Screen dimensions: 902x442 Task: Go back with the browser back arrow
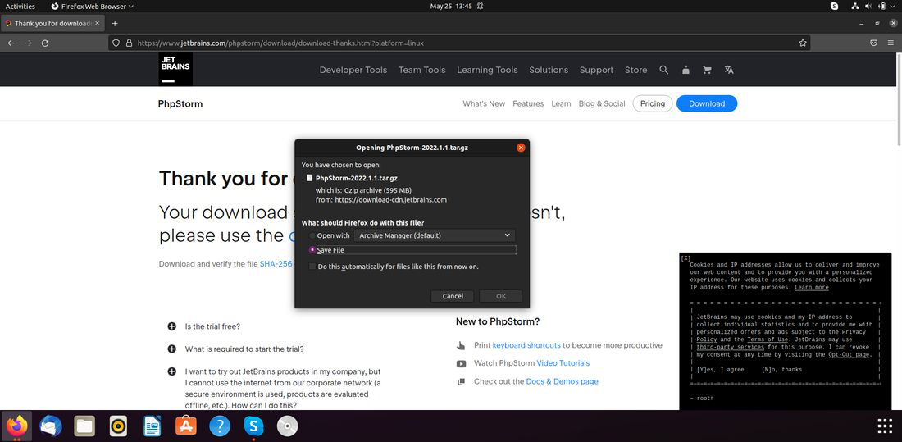pos(11,43)
